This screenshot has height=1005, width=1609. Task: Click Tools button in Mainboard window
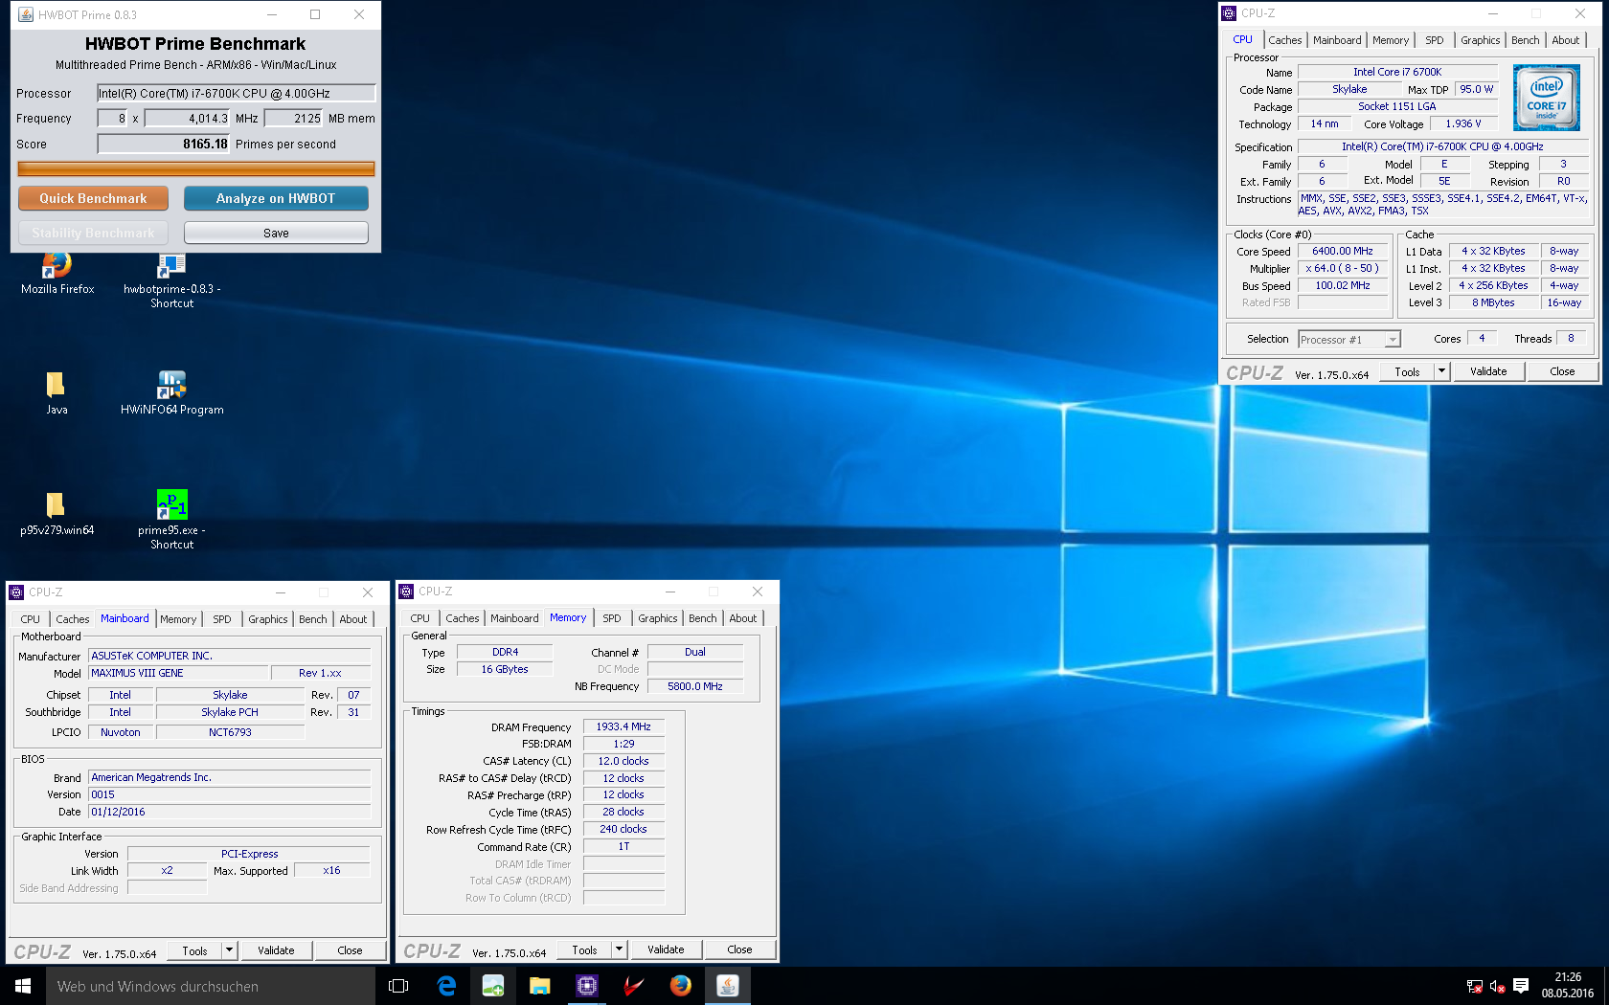(x=194, y=950)
